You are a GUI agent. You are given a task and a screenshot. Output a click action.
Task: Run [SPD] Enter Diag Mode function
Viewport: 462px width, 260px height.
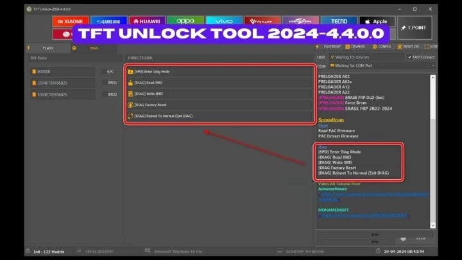coord(219,72)
